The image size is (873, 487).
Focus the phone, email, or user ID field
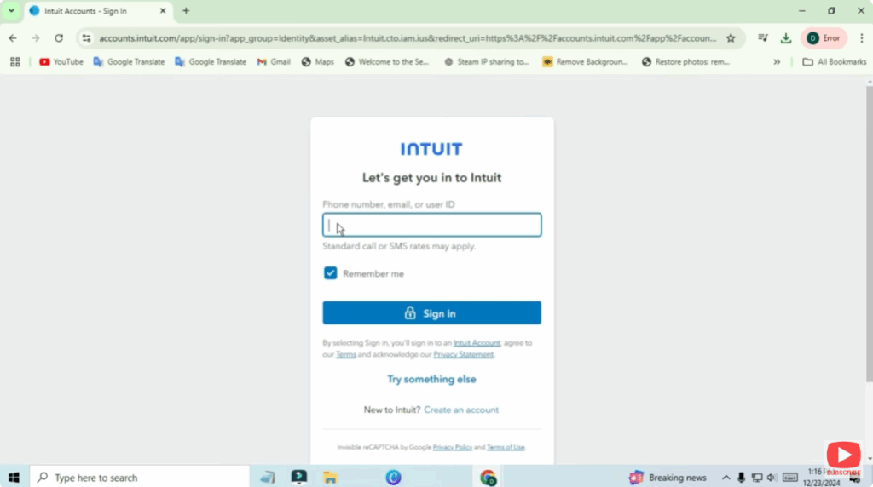tap(431, 225)
